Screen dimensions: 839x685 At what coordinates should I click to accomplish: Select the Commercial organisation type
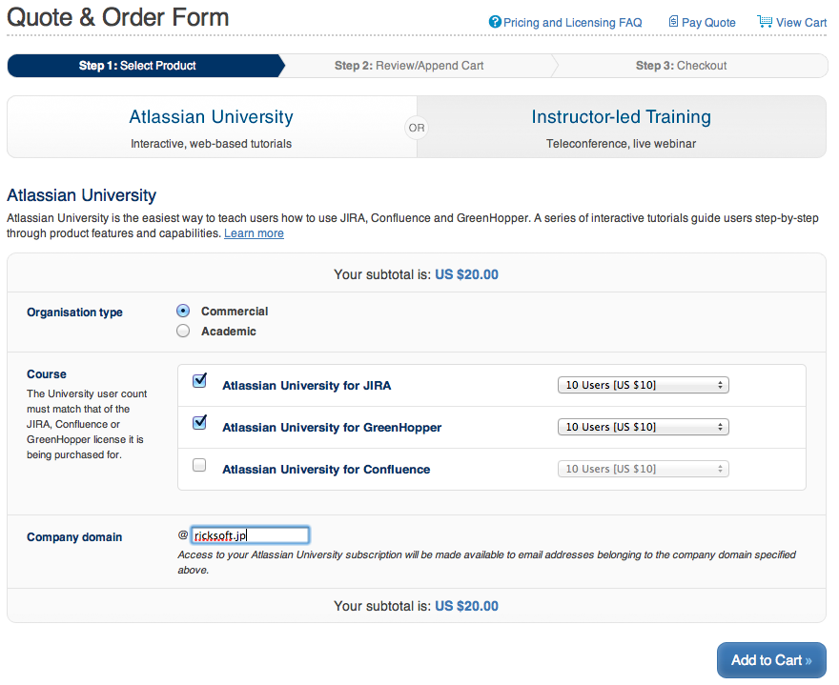point(183,311)
